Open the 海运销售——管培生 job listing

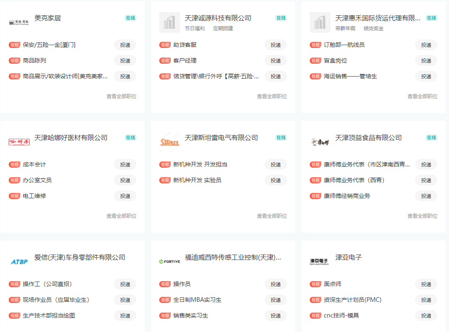(x=350, y=76)
